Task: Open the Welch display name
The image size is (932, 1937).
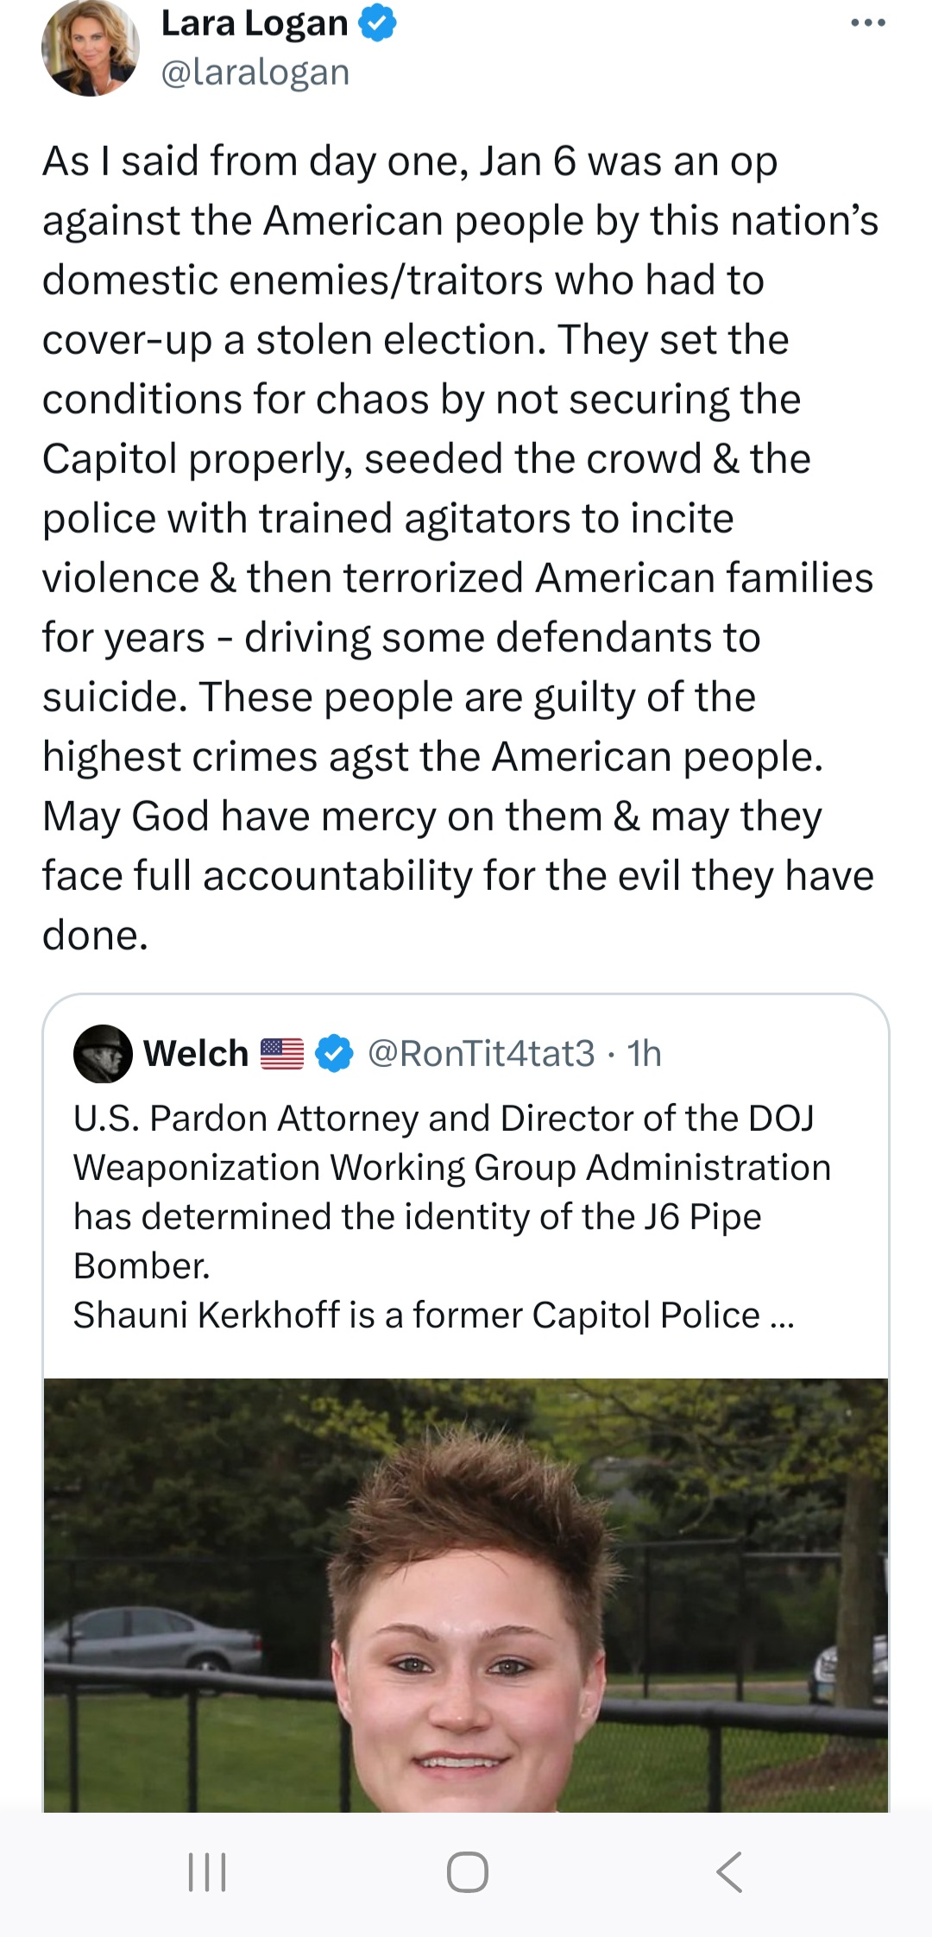Action: pos(196,1054)
